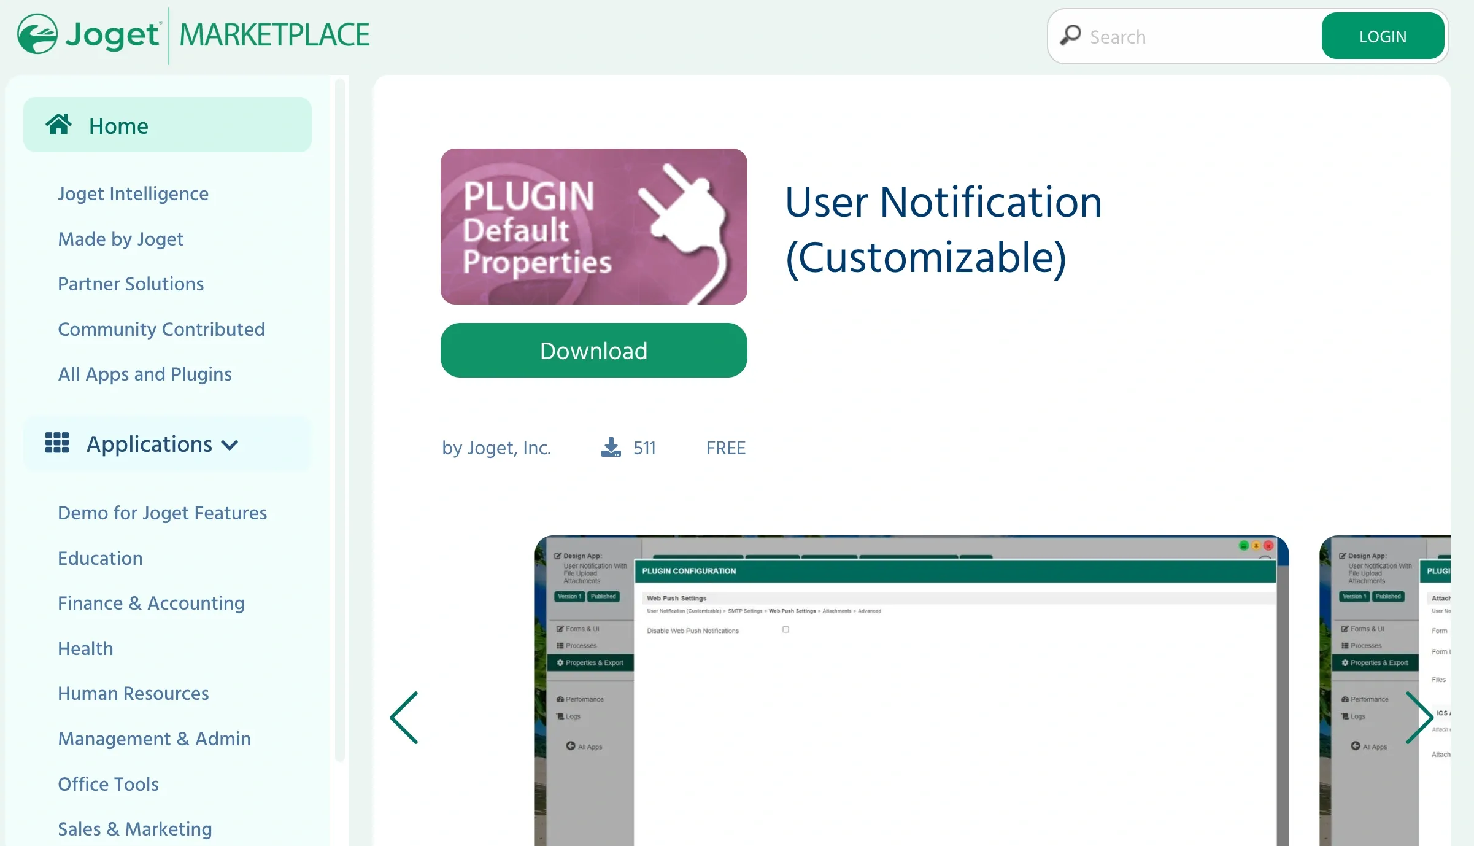Collapse the Applications section chevron
1474x846 pixels.
pos(230,445)
